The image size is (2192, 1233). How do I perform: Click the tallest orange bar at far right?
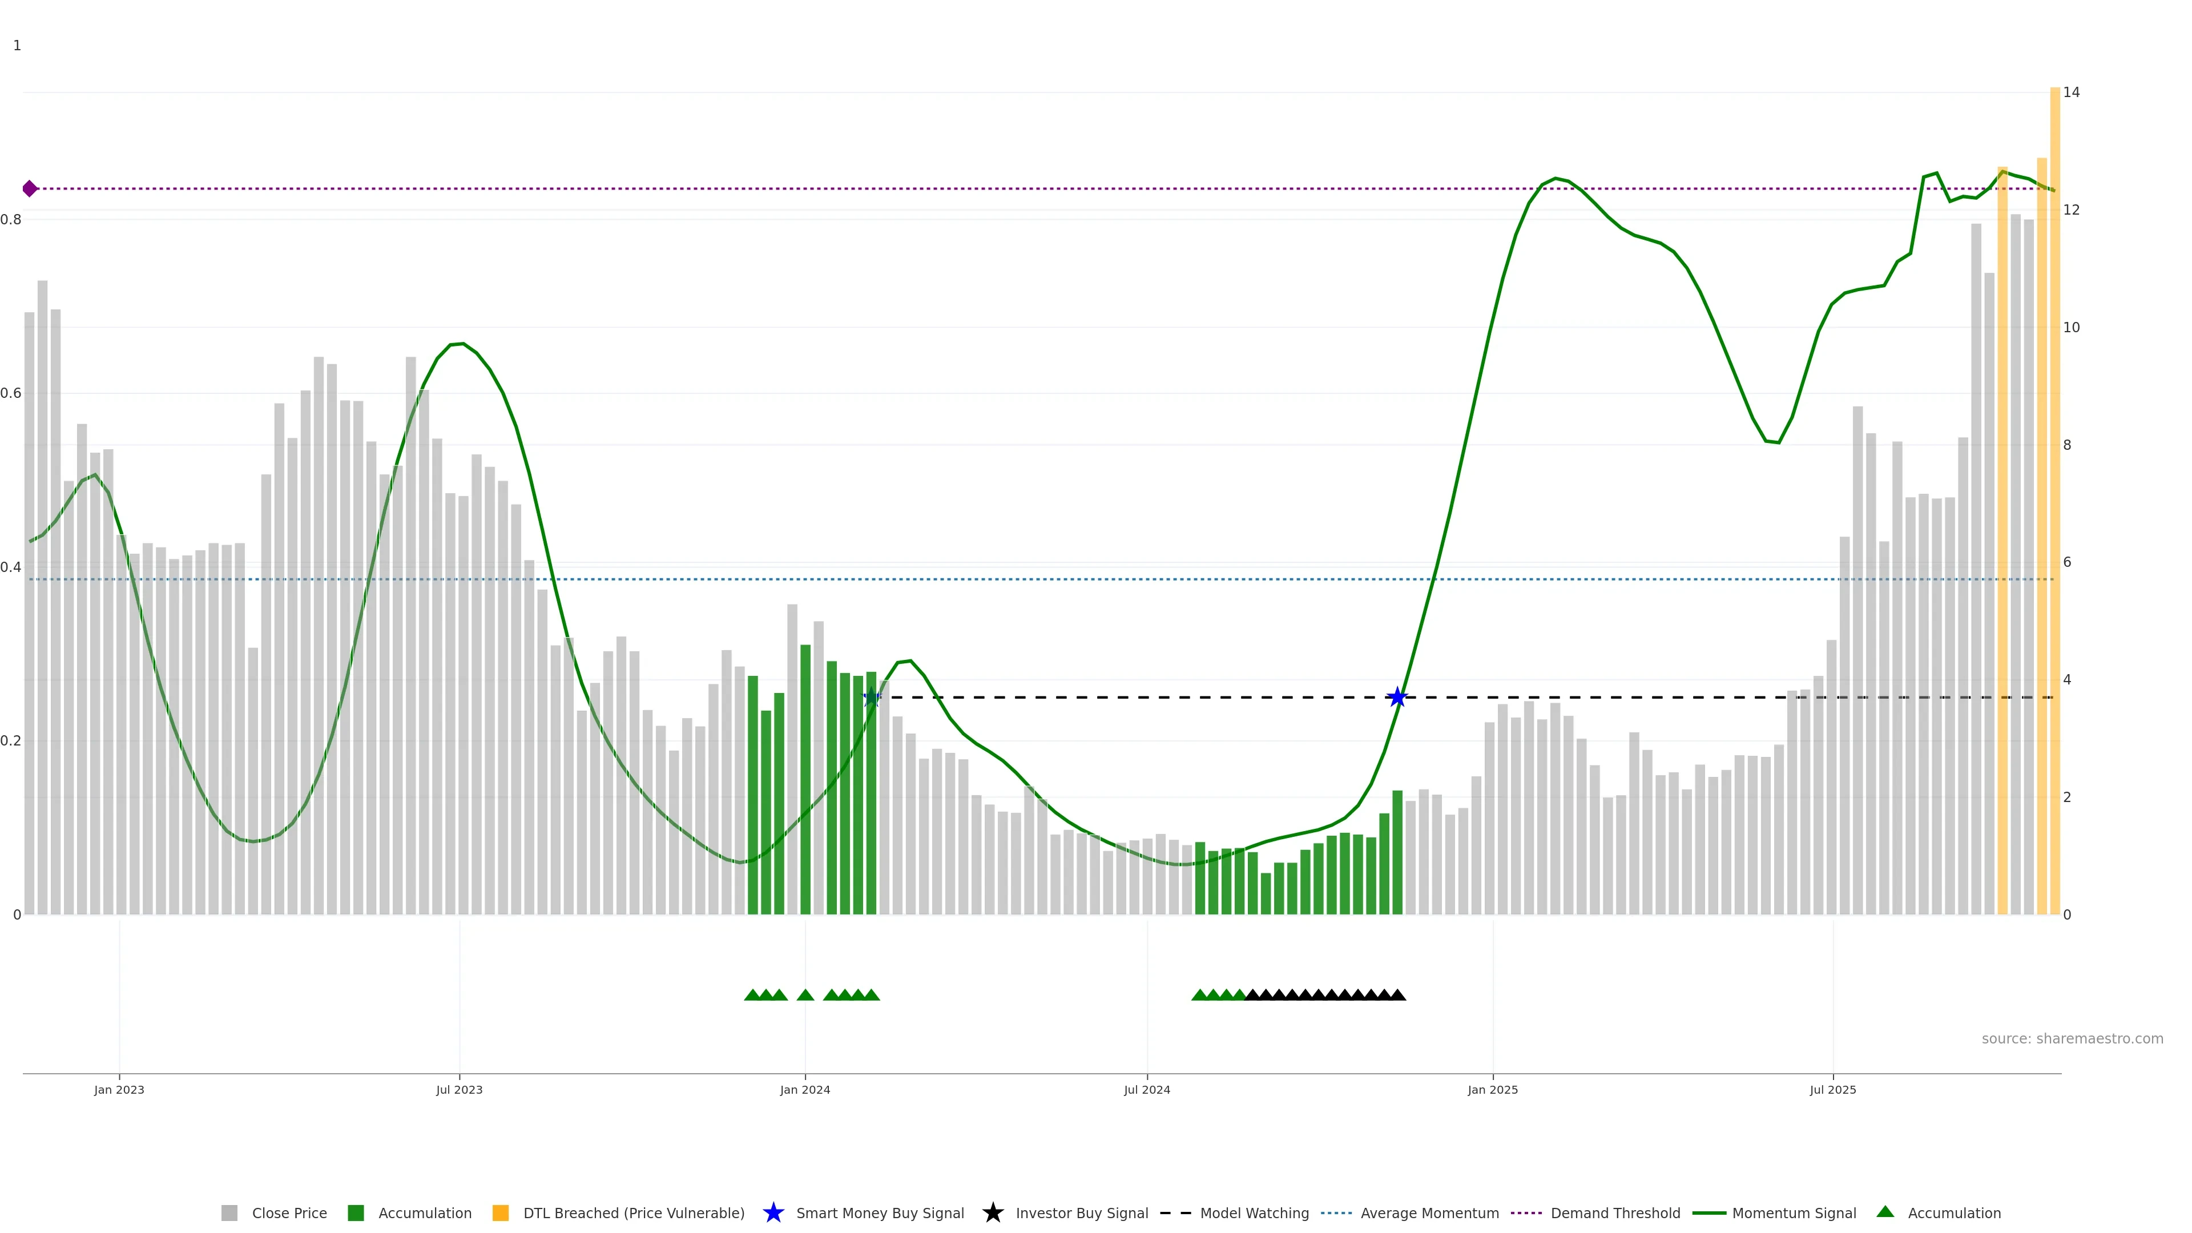(x=2054, y=510)
